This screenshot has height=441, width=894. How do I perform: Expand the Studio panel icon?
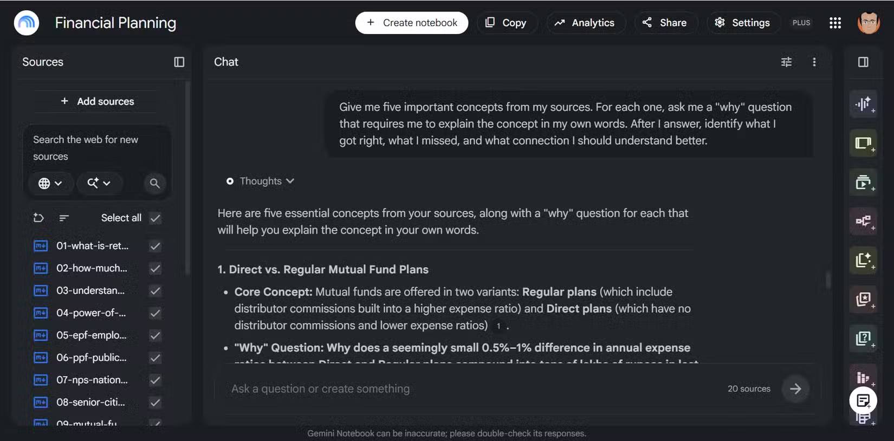tap(863, 62)
